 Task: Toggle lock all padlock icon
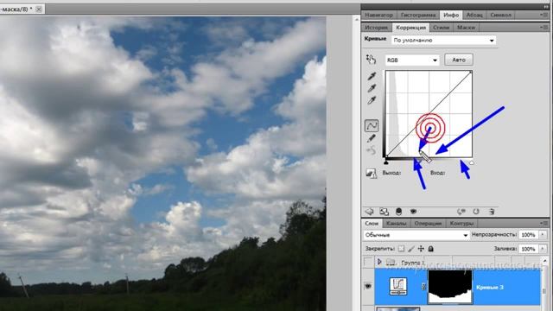coord(430,249)
